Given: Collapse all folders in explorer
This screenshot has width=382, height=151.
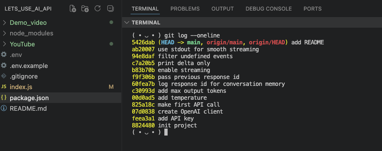Looking at the screenshot, I should pos(110,9).
